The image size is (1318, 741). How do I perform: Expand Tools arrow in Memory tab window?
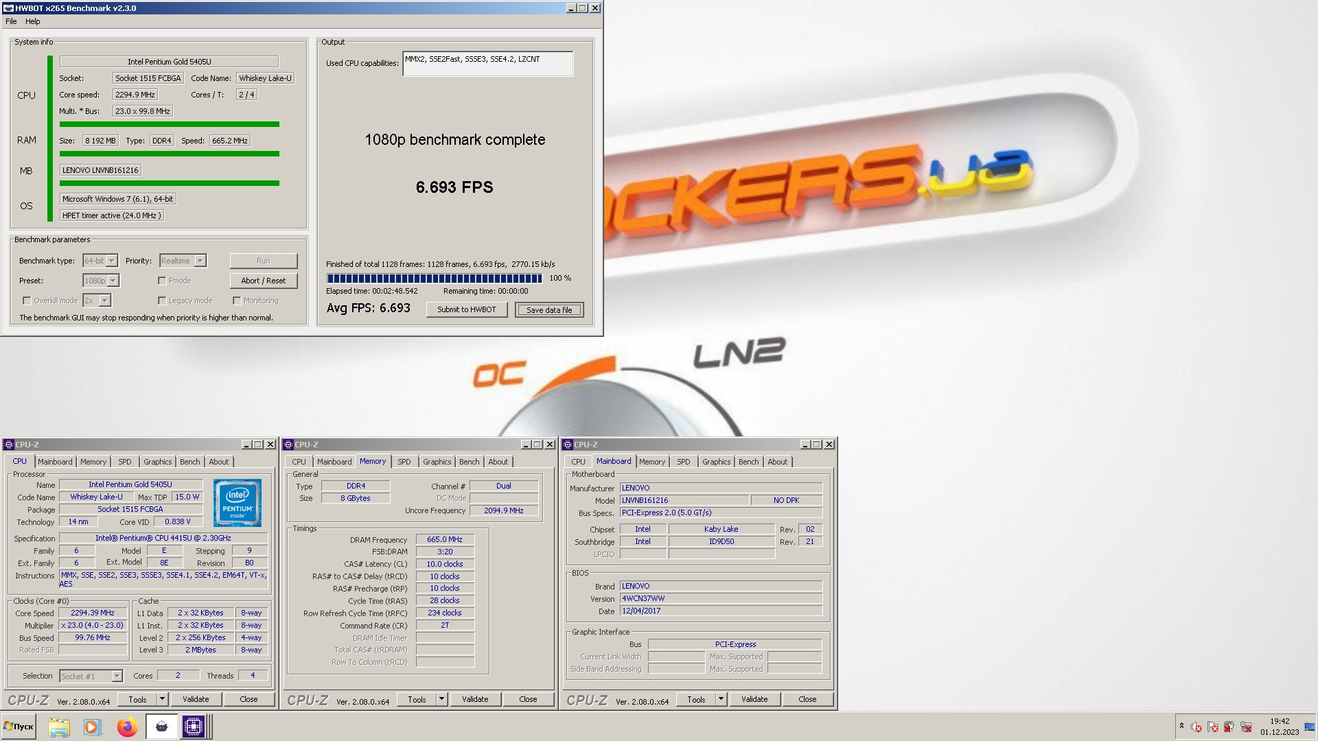(442, 699)
